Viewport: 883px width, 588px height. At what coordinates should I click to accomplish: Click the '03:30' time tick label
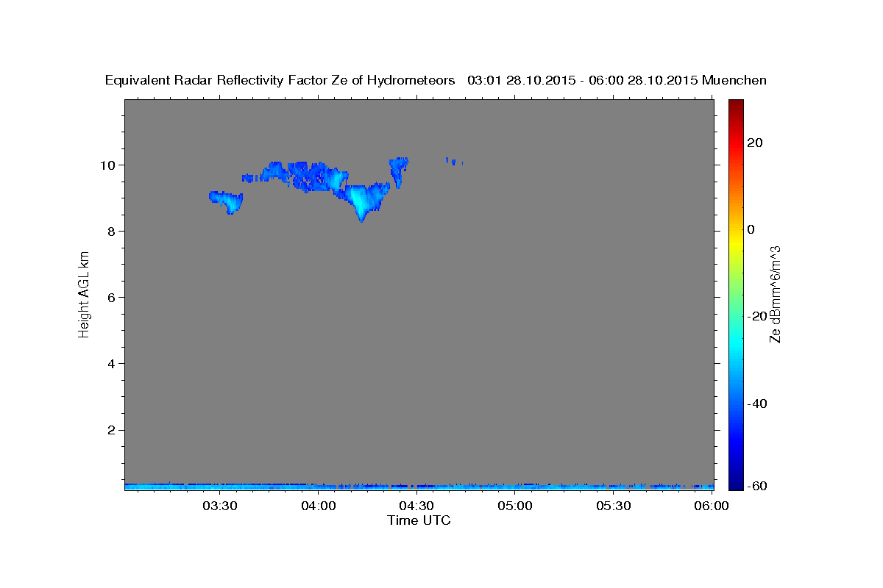[x=220, y=506]
